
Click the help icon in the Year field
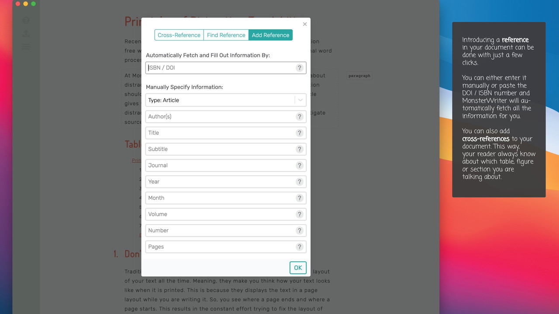[300, 182]
